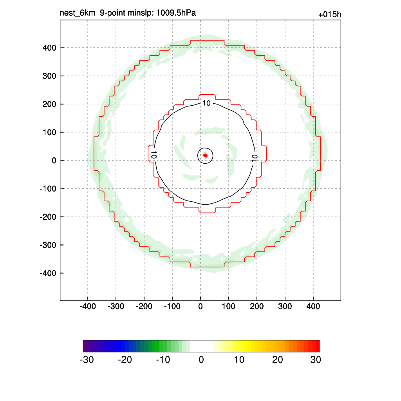Click the x-axis tick label 200
Image resolution: width=401 pixels, height=401 pixels.
(x=257, y=306)
